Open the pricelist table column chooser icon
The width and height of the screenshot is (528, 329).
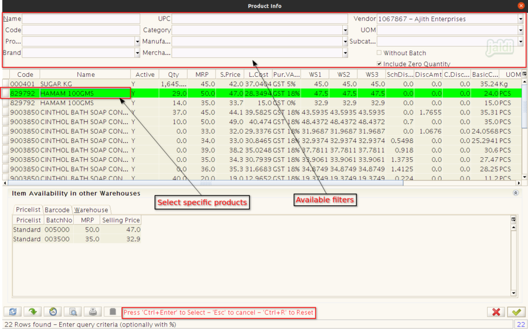click(514, 220)
